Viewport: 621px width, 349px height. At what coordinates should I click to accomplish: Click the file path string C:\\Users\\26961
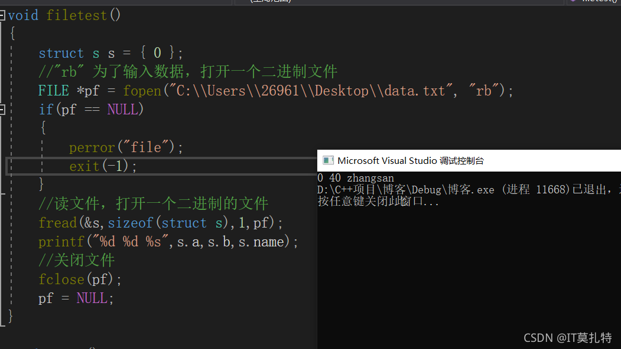coord(311,91)
